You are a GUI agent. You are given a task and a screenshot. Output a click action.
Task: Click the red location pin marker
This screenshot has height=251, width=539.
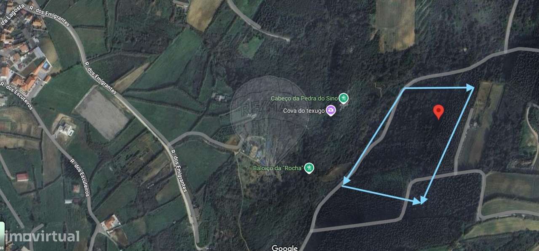pyautogui.click(x=439, y=112)
